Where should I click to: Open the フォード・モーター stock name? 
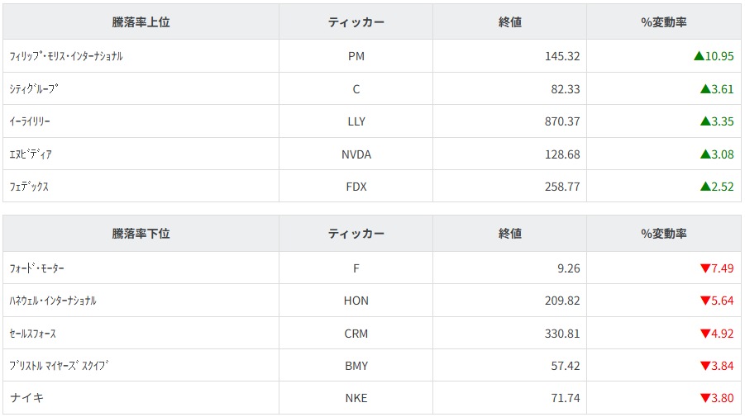click(x=37, y=268)
